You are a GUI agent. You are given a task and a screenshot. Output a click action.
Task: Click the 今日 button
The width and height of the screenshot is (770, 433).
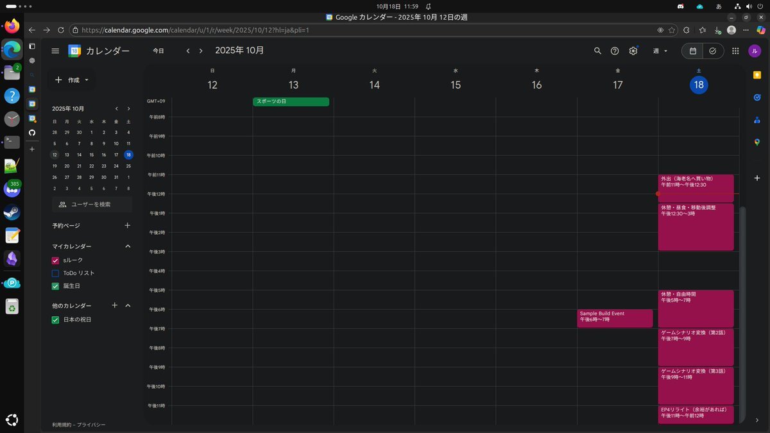point(158,51)
